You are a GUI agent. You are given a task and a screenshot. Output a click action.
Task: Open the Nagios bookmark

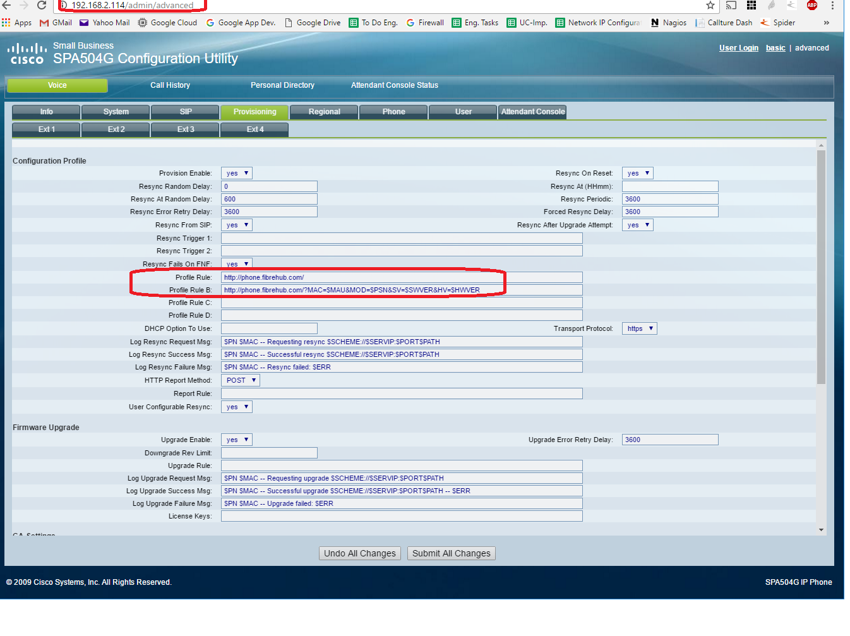pos(668,23)
